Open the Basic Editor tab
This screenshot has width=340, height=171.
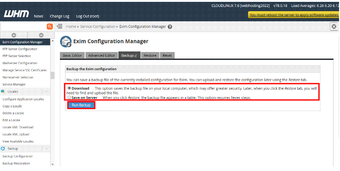click(72, 55)
